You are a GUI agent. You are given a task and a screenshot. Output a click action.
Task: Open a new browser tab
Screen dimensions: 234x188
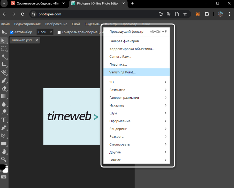pos(132,3)
